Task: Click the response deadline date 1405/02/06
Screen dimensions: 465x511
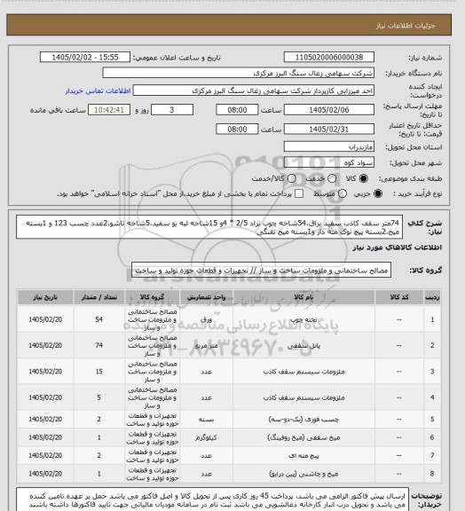Action: tap(328, 110)
